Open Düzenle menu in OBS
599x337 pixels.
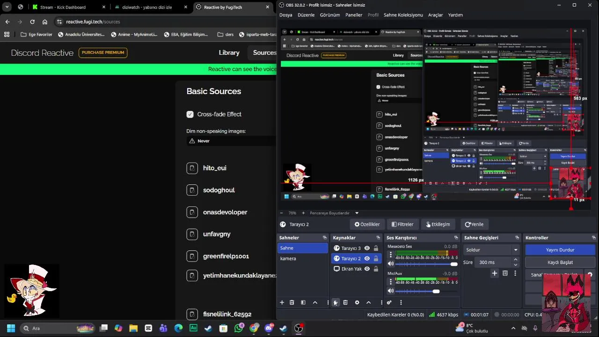[x=306, y=15]
